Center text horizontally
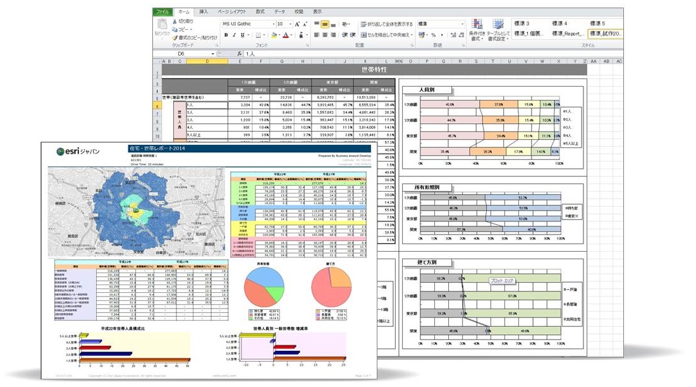 click(x=325, y=35)
